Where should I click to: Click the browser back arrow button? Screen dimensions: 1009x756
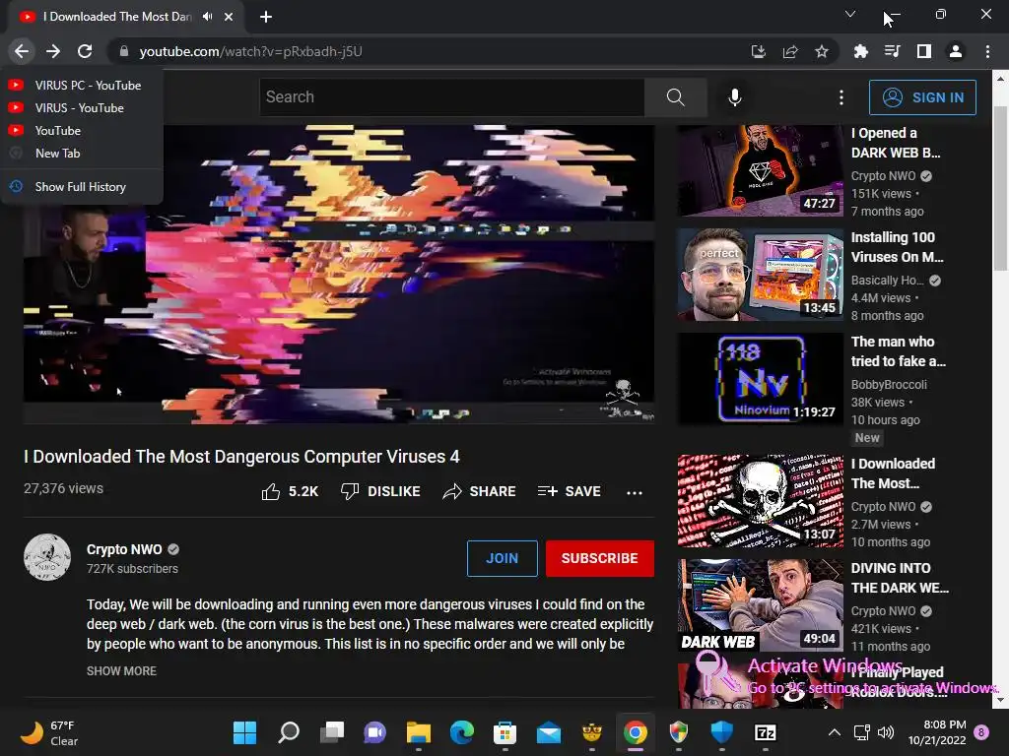click(x=22, y=51)
